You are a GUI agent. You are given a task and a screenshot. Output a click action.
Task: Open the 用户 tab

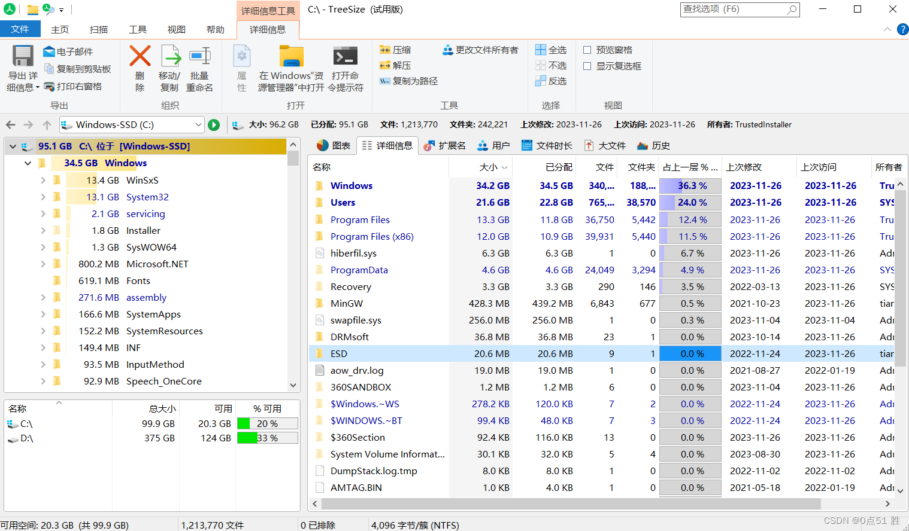coord(493,146)
